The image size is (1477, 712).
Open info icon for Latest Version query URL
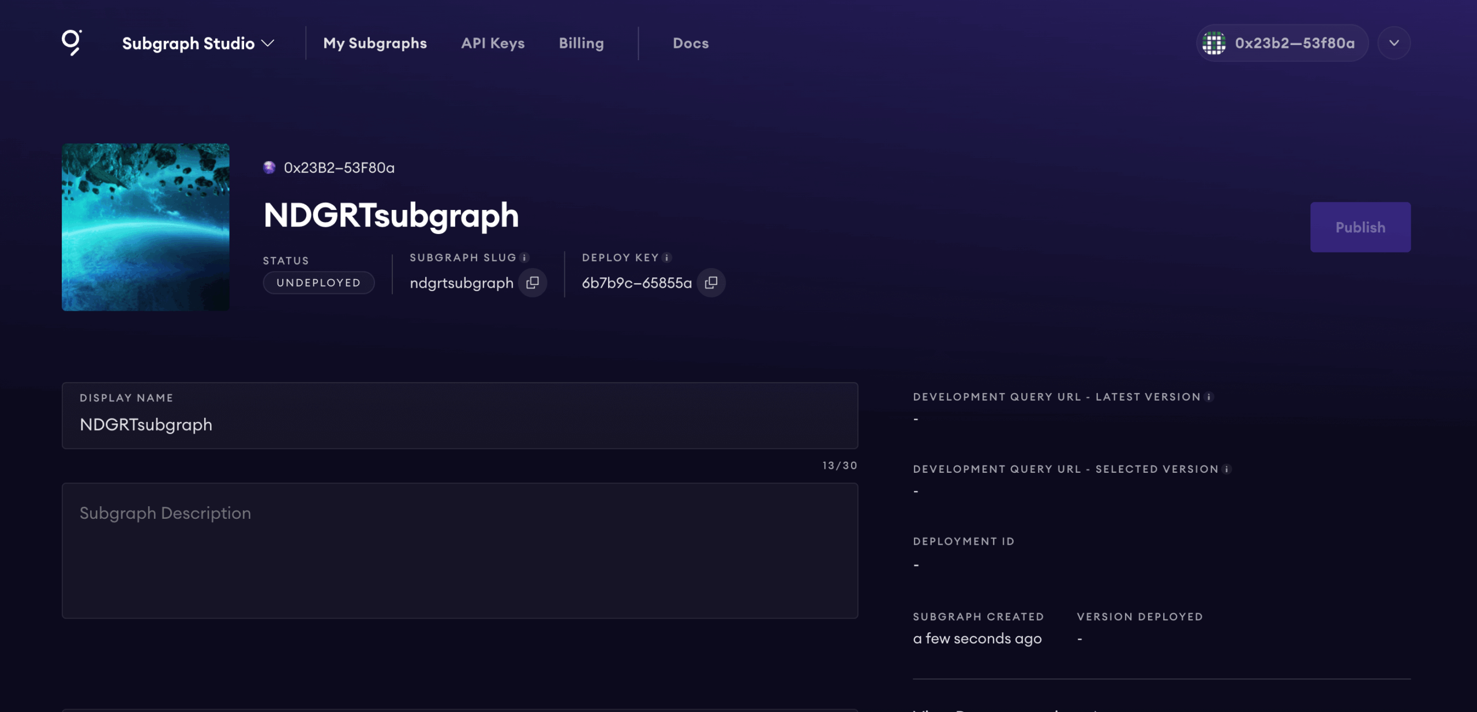point(1209,397)
